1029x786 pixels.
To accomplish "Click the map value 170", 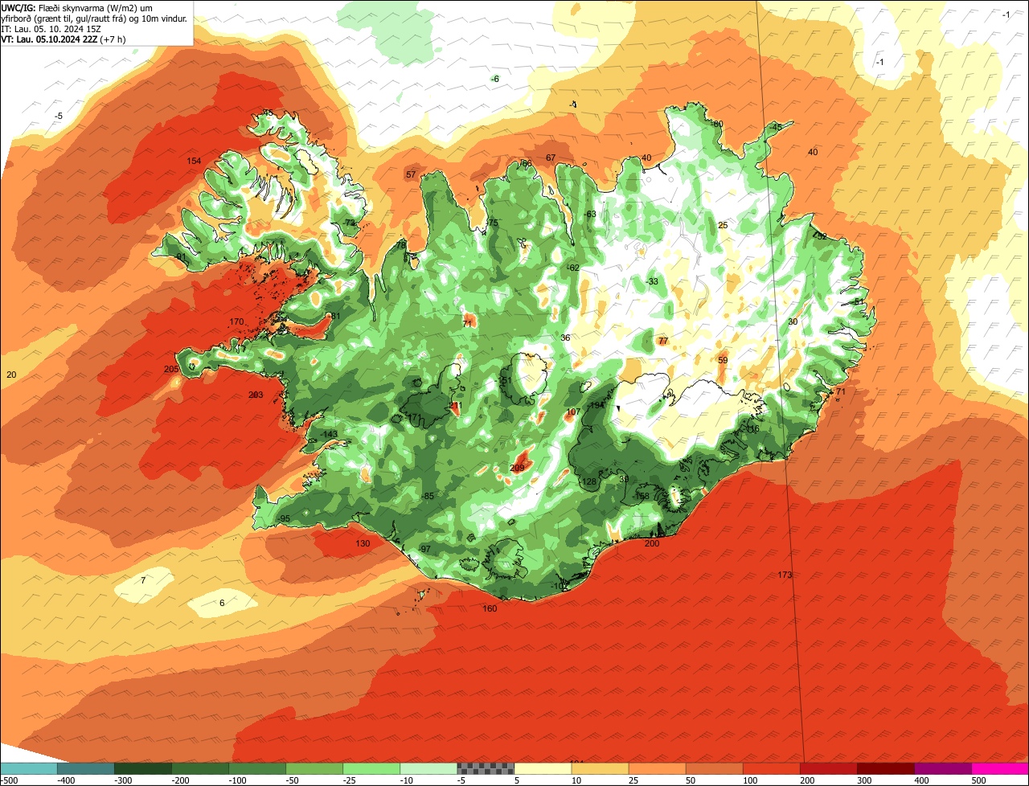I will click(x=236, y=322).
